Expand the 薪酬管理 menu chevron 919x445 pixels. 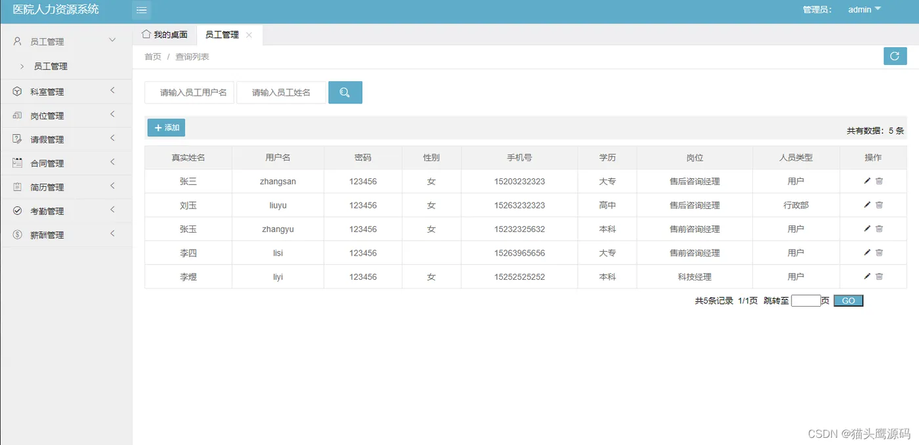[x=112, y=233]
